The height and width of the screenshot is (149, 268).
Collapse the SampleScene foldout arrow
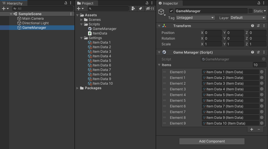coord(11,14)
